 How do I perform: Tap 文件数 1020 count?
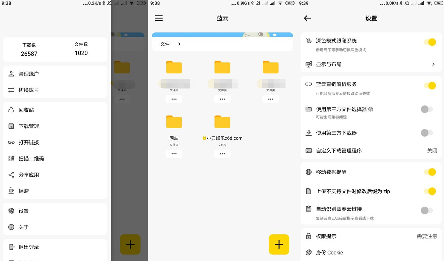81,49
